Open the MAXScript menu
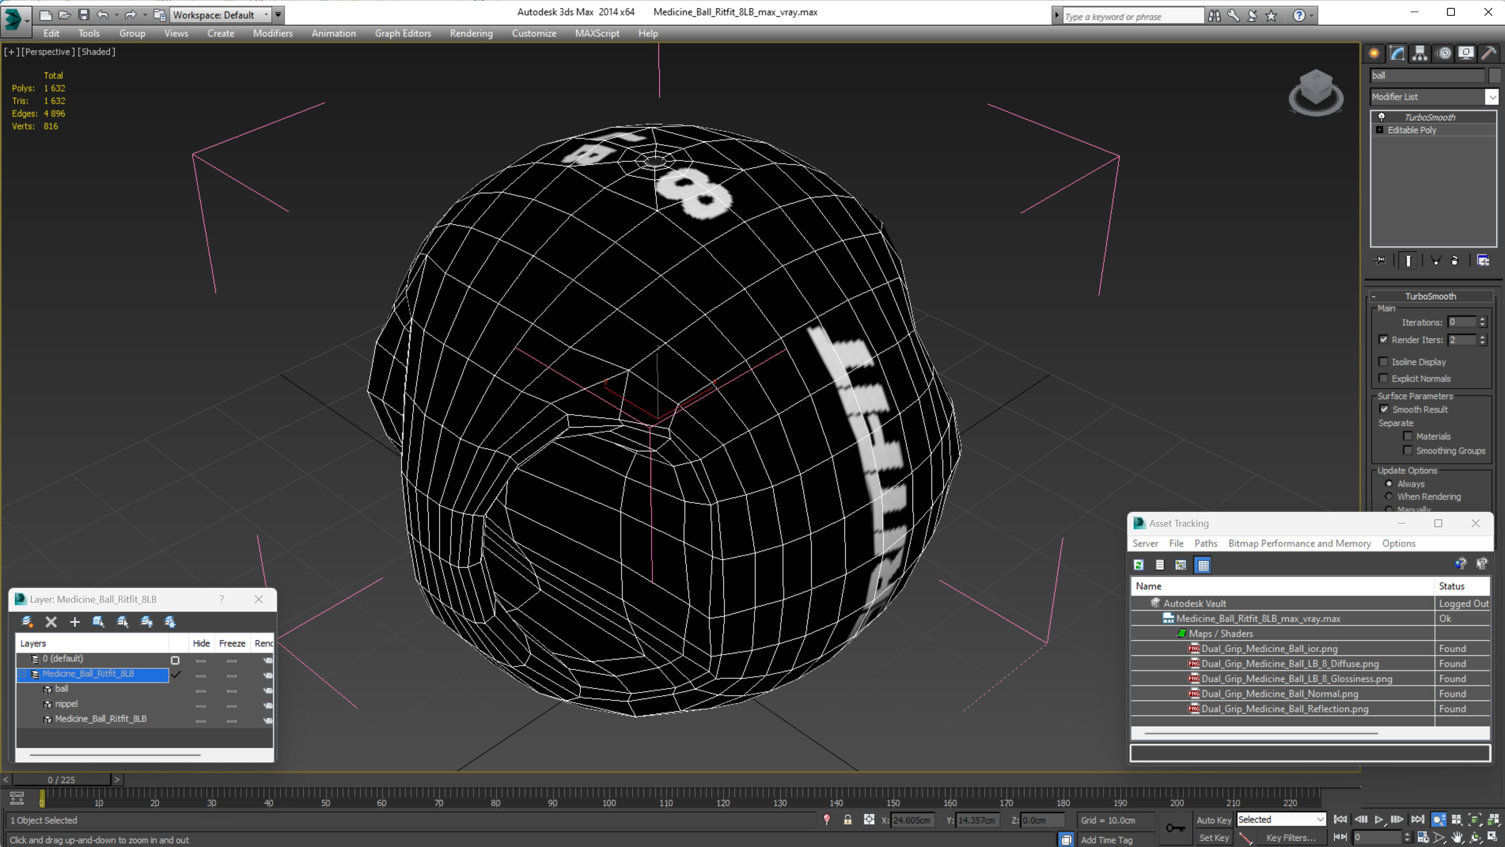The height and width of the screenshot is (847, 1505). tap(597, 33)
